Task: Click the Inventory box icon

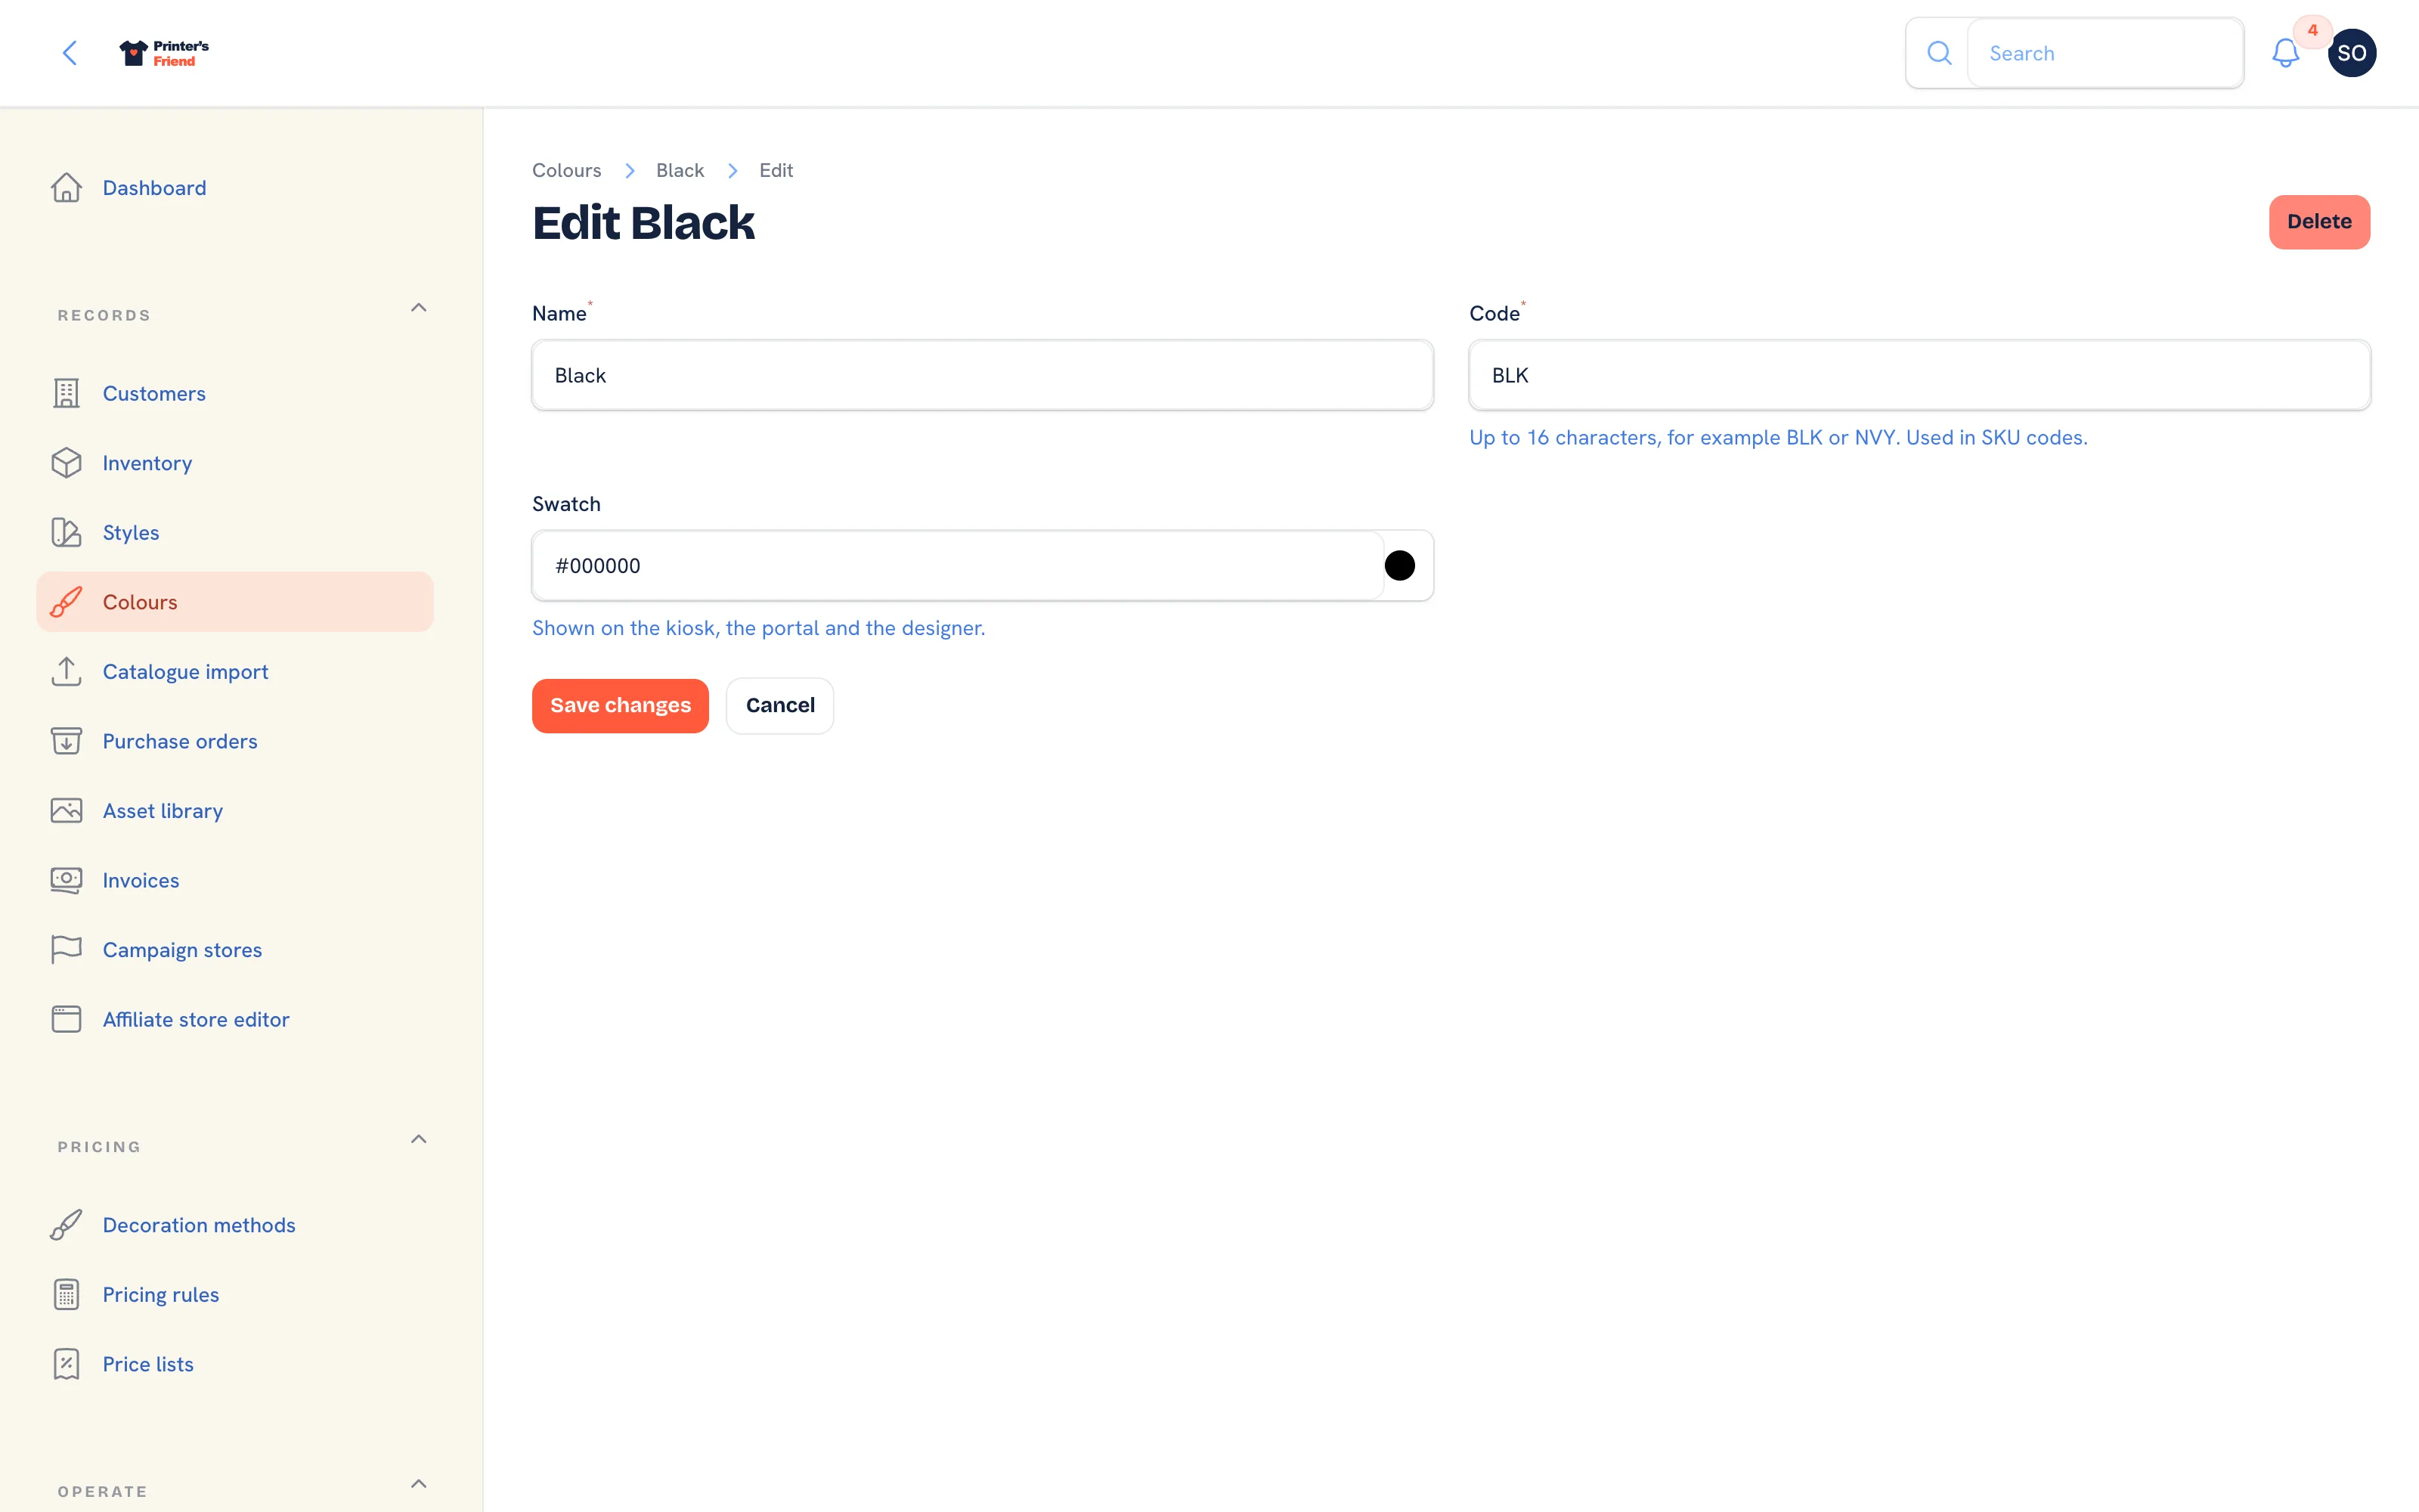Action: click(66, 463)
